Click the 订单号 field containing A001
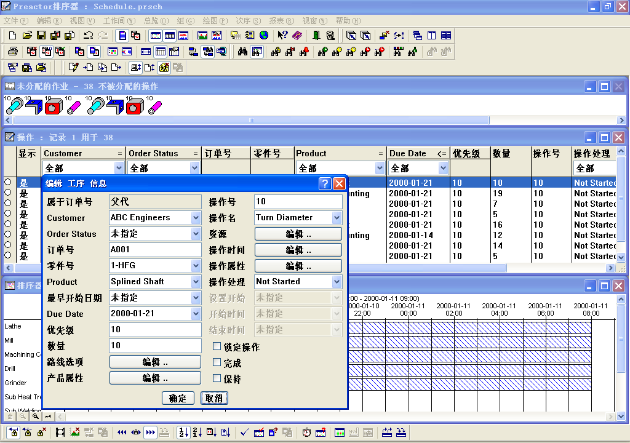 tap(155, 250)
